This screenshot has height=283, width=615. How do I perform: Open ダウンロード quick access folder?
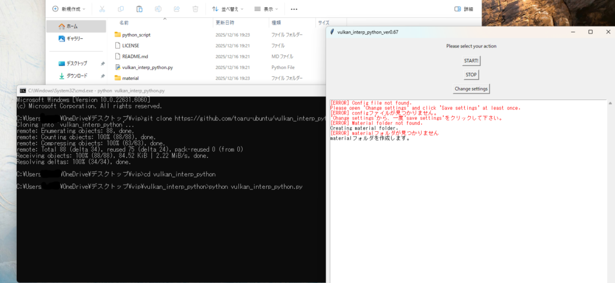76,76
